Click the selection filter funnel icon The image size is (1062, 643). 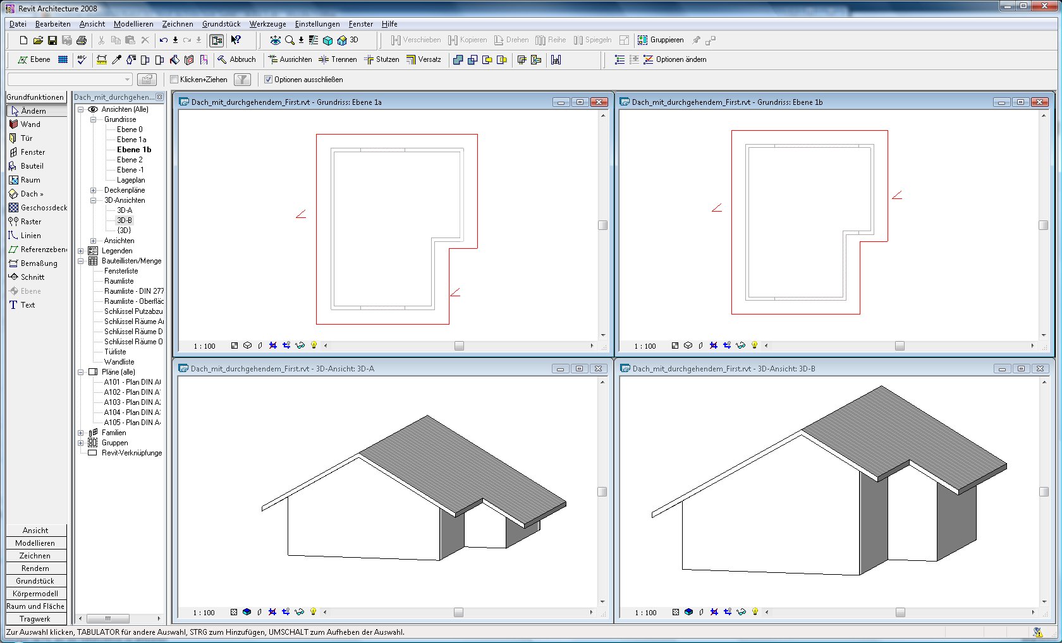(242, 80)
